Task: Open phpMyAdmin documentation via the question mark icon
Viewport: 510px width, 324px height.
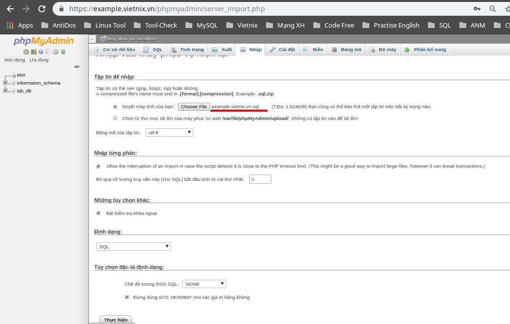Action: [x=41, y=52]
